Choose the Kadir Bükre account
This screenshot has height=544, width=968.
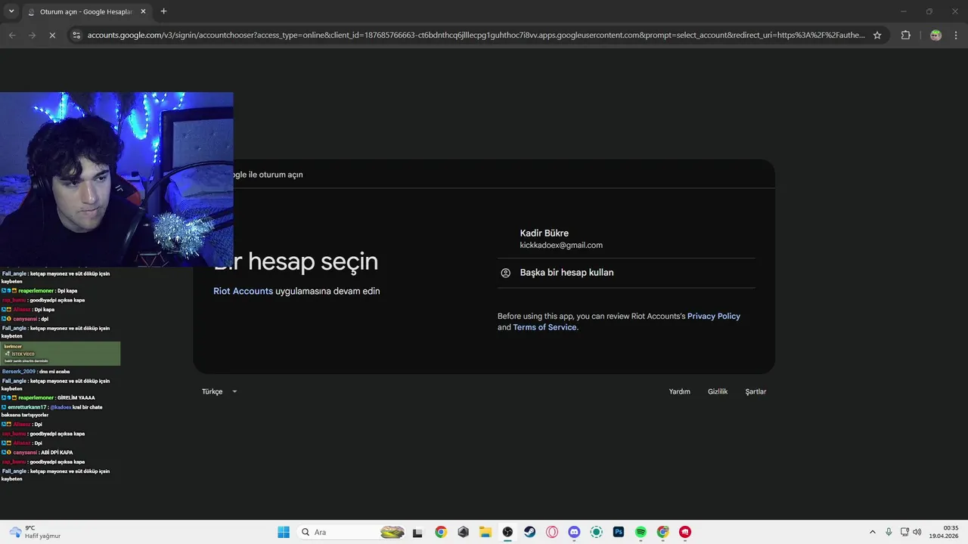click(626, 239)
